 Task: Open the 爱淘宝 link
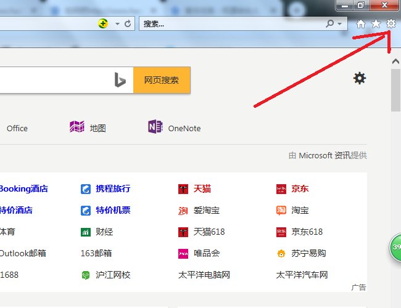pyautogui.click(x=207, y=210)
